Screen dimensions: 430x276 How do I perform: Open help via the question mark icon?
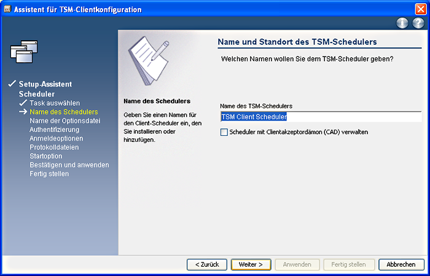click(418, 23)
